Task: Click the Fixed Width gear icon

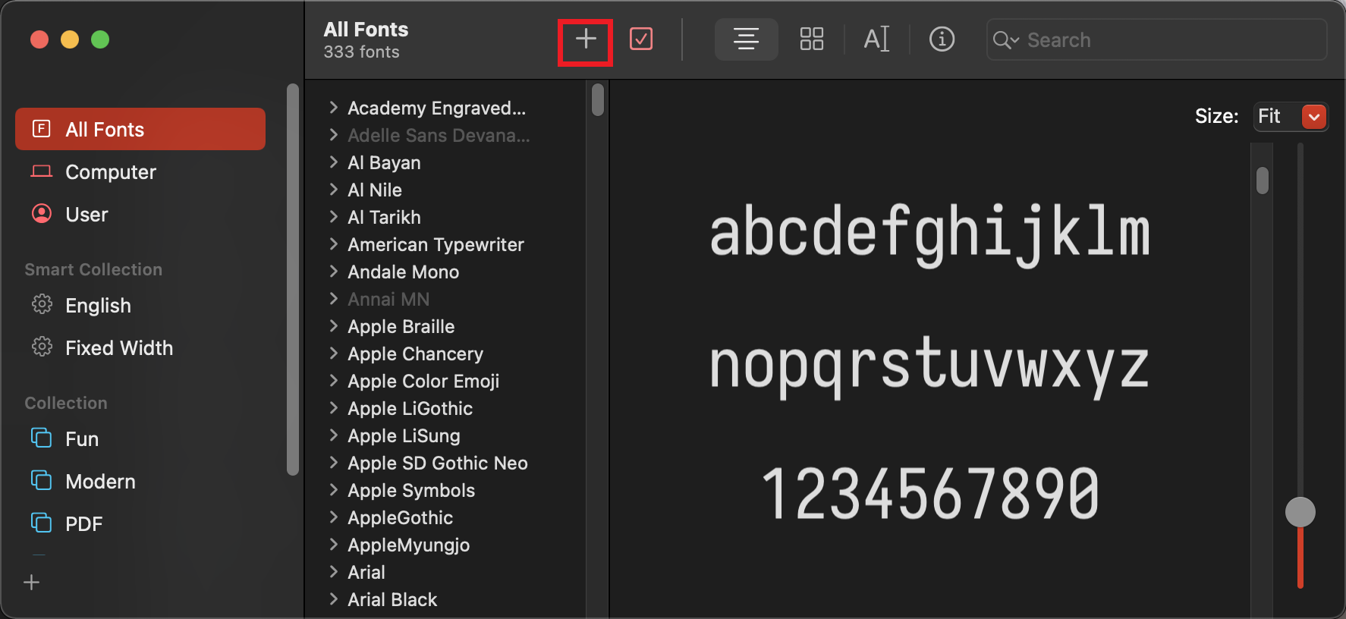Action: click(42, 347)
